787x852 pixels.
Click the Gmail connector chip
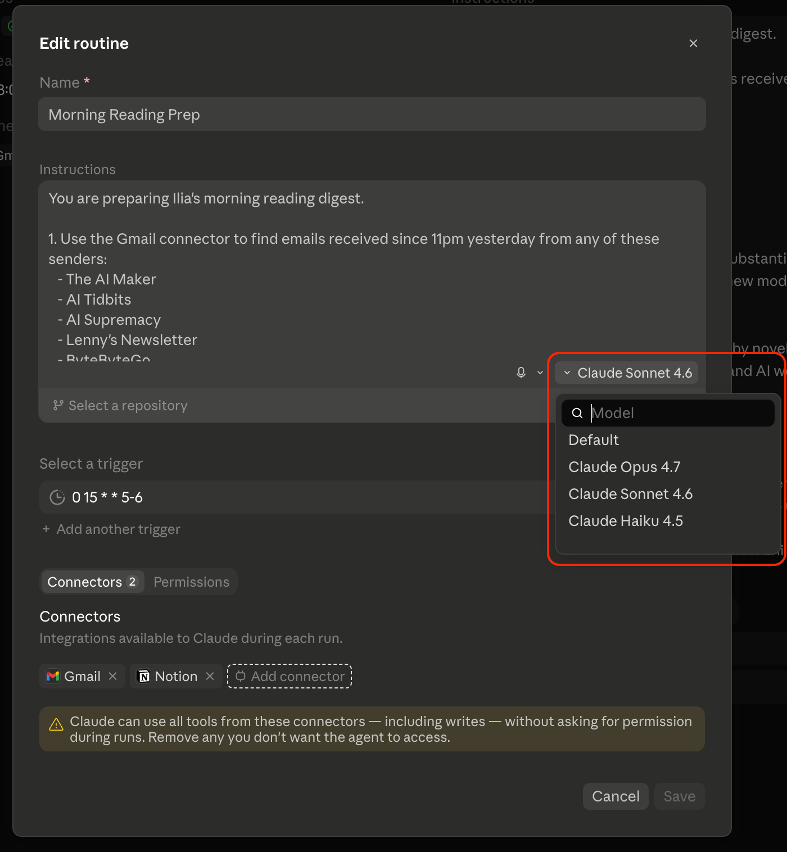point(83,676)
